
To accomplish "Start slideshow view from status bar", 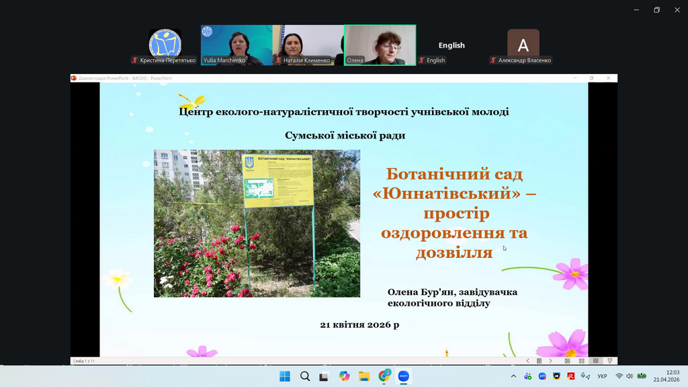I will [x=609, y=361].
